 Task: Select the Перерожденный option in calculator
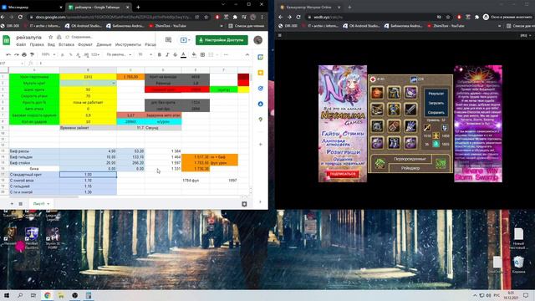(410, 159)
